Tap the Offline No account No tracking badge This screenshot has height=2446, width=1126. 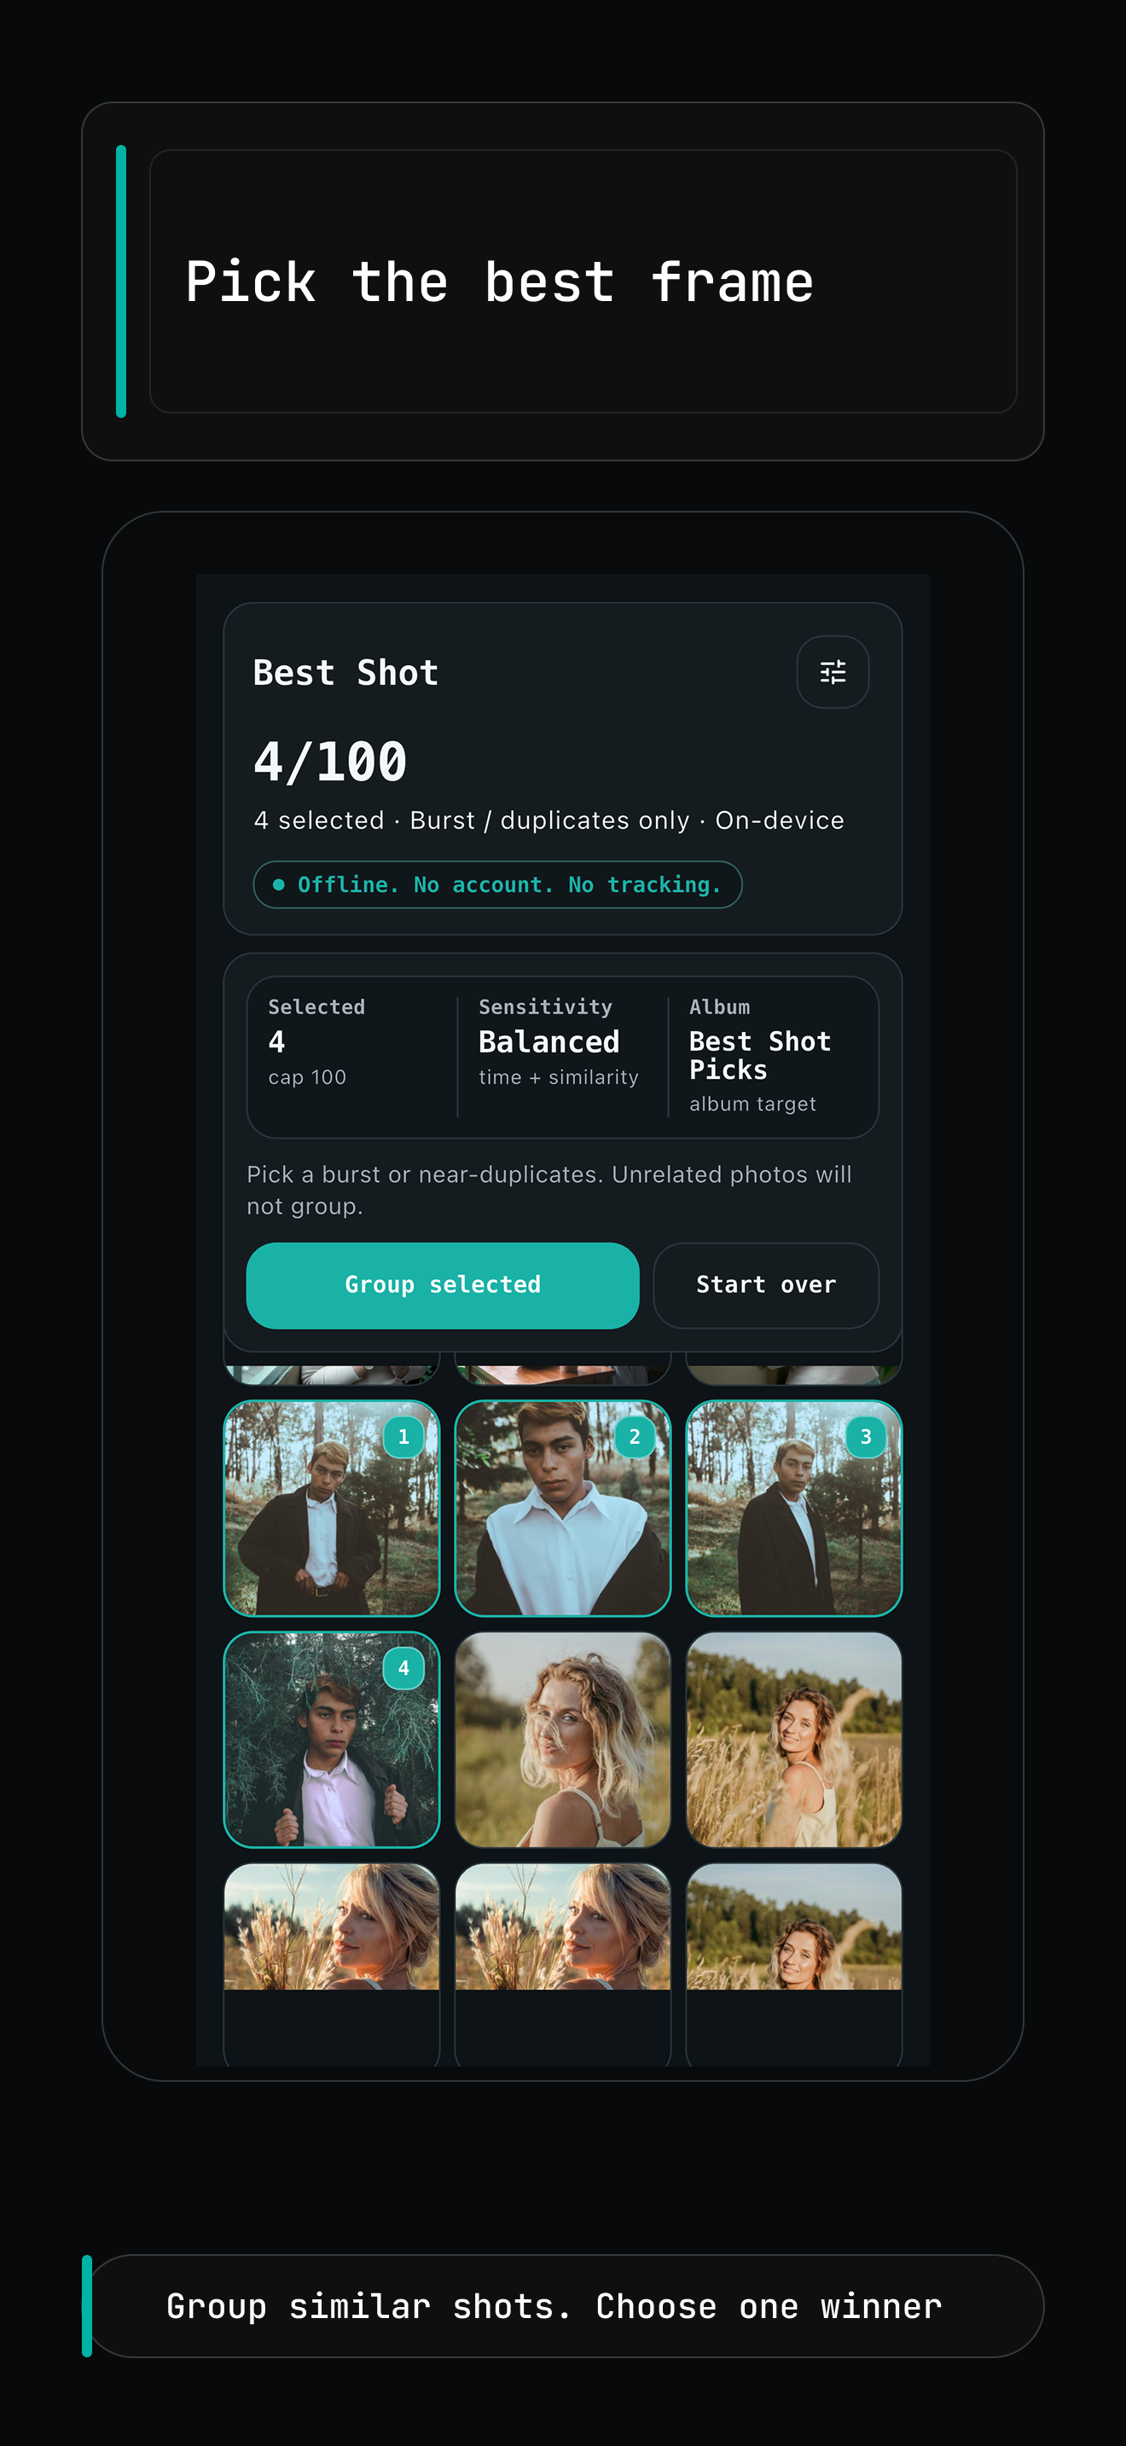coord(497,885)
